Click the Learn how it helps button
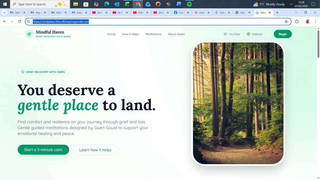This screenshot has width=320, height=180. click(x=95, y=150)
